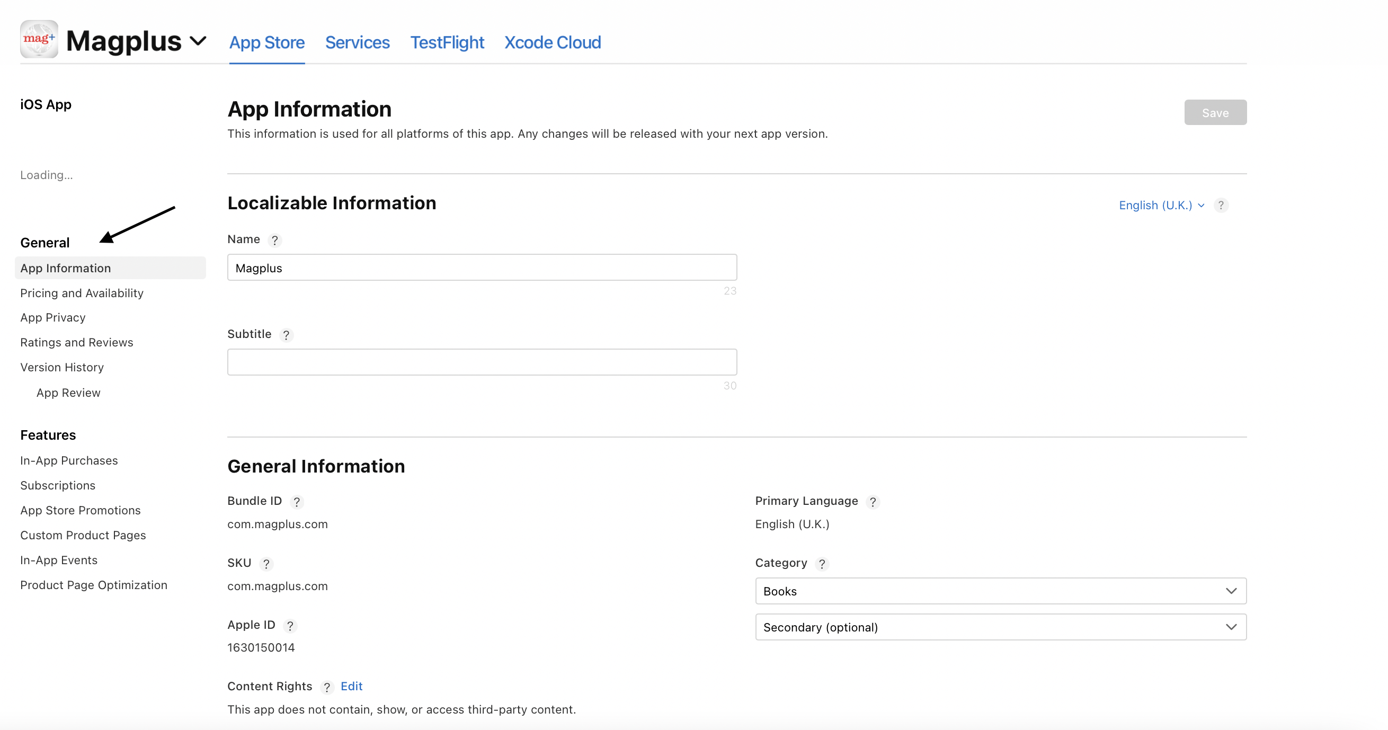Open Ratings and Reviews in sidebar
Screen dimensions: 1388x730
pyautogui.click(x=76, y=342)
